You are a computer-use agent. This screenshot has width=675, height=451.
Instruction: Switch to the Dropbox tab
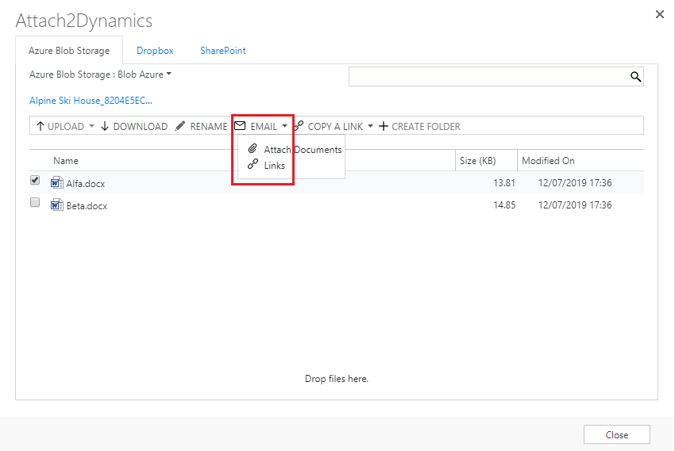pyautogui.click(x=155, y=51)
